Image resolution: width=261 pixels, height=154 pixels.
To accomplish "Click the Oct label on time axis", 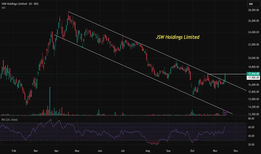I will click(192, 151).
